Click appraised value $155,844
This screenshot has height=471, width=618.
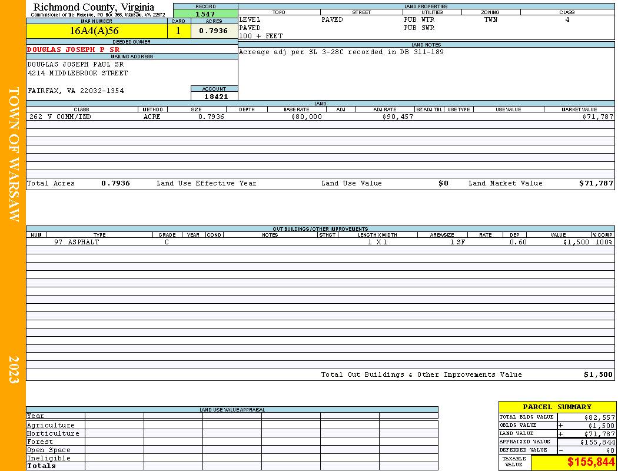pyautogui.click(x=597, y=442)
